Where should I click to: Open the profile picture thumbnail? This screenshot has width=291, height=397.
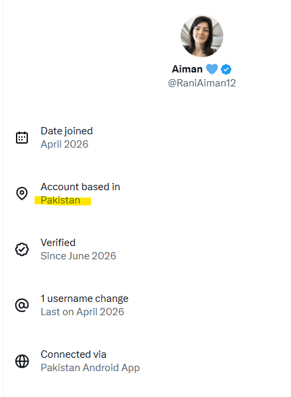[x=202, y=36]
